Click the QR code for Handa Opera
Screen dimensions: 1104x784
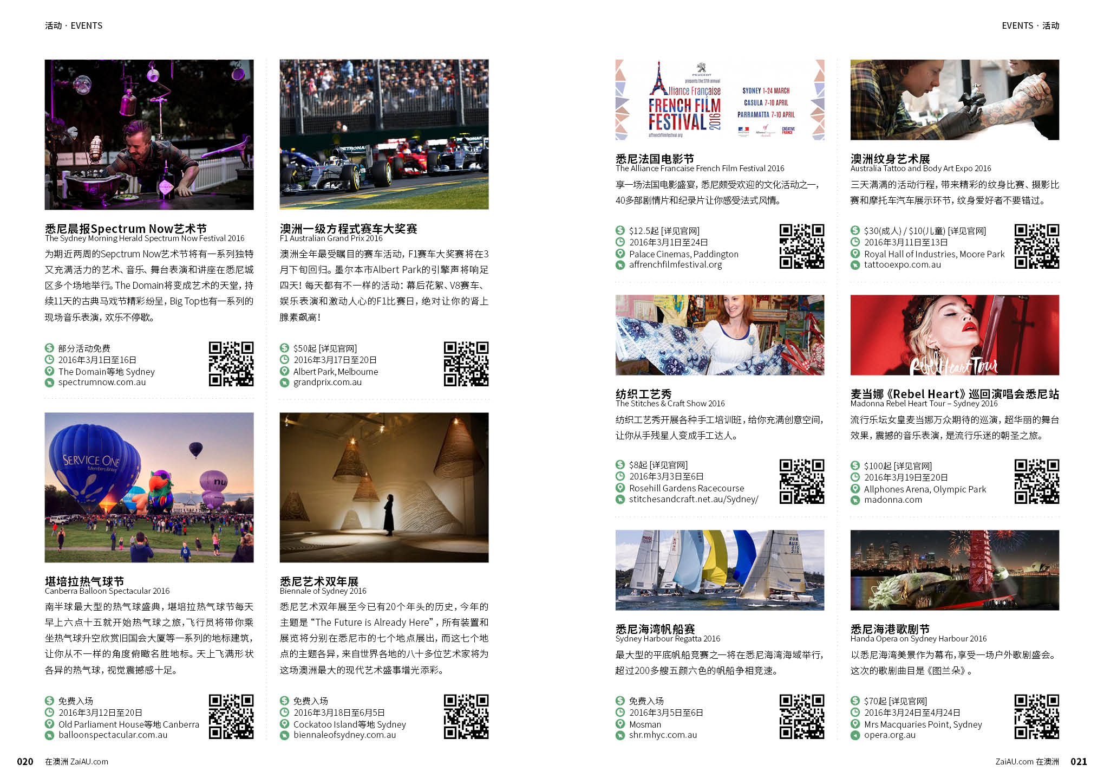coord(1037,716)
